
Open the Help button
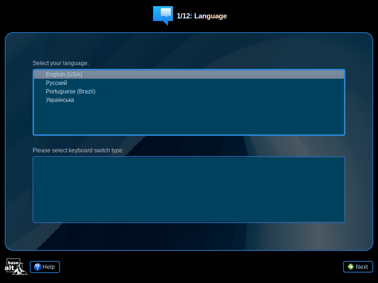coord(45,267)
